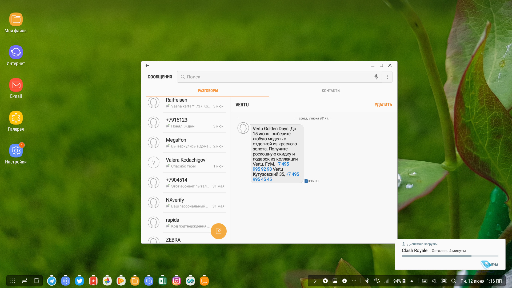
Task: Show more notifications via the ellipsis
Action: point(354,281)
